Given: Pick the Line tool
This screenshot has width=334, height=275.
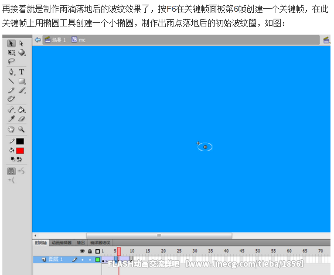Looking at the screenshot, I should point(11,81).
